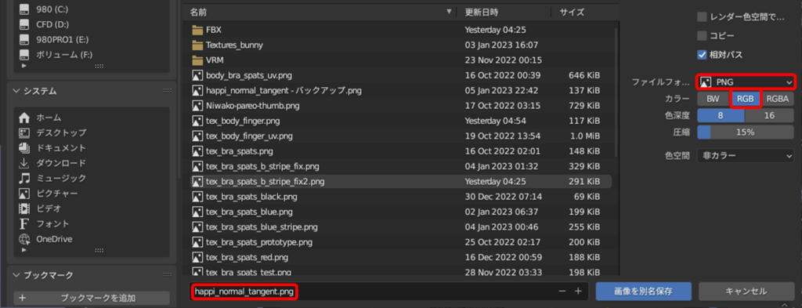Select the 980 (C:) drive icon
This screenshot has height=308, width=802.
click(24, 9)
